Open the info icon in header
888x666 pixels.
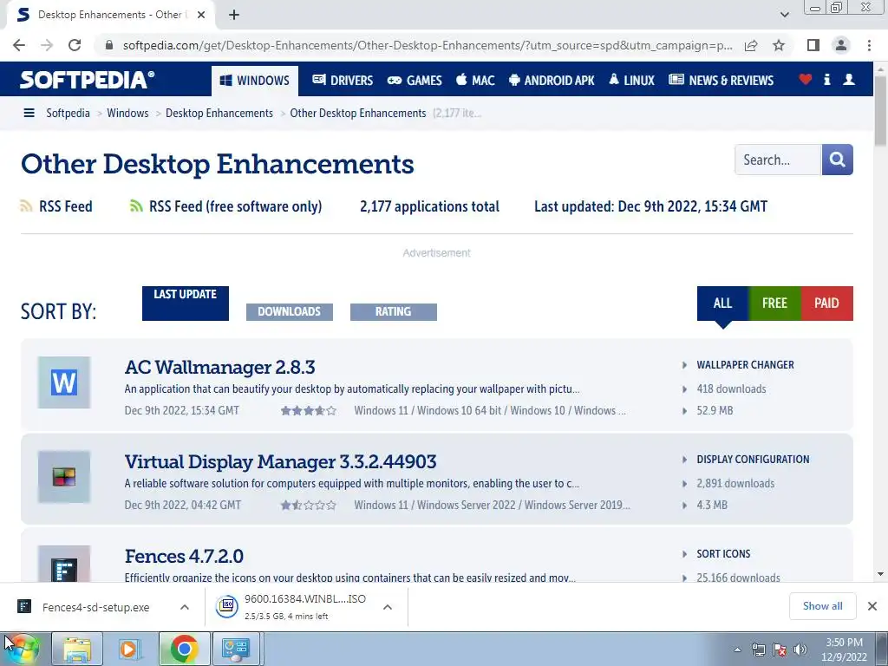point(826,79)
